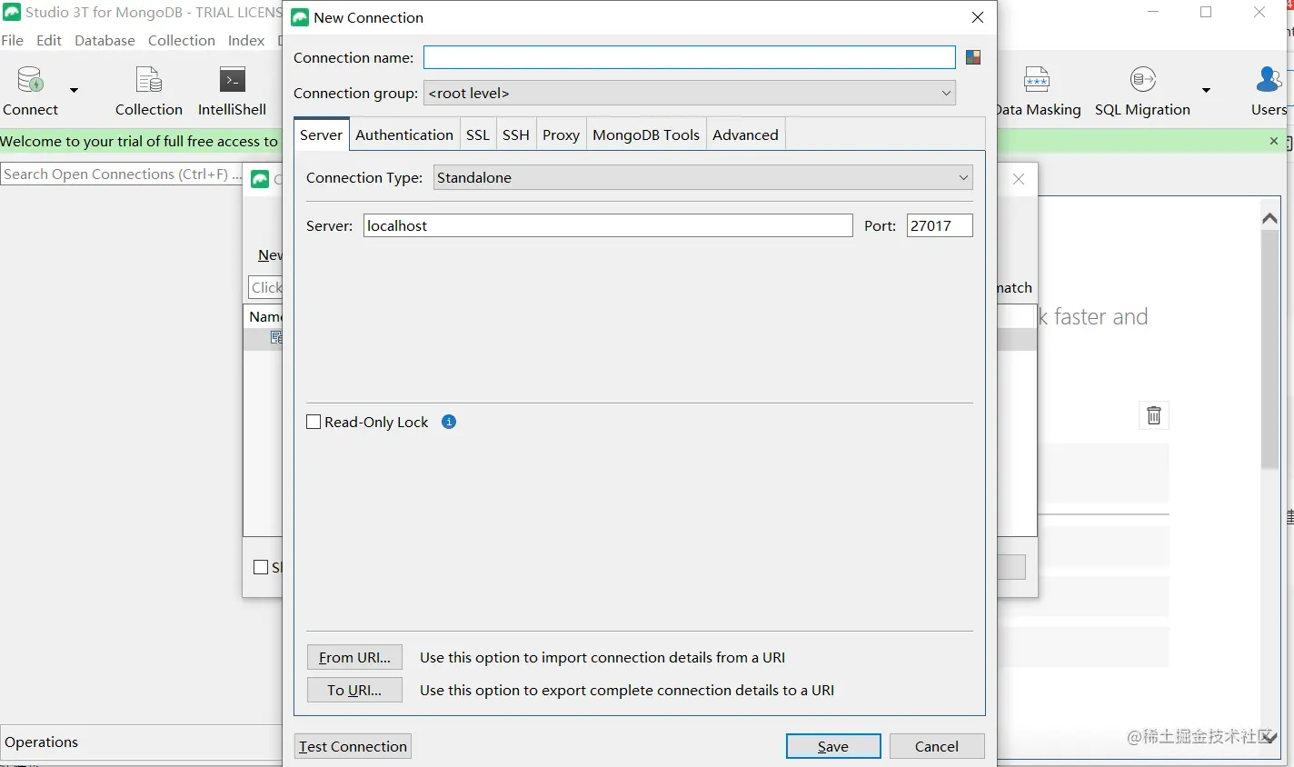Open the SSH tab
Image resolution: width=1294 pixels, height=767 pixels.
point(516,134)
